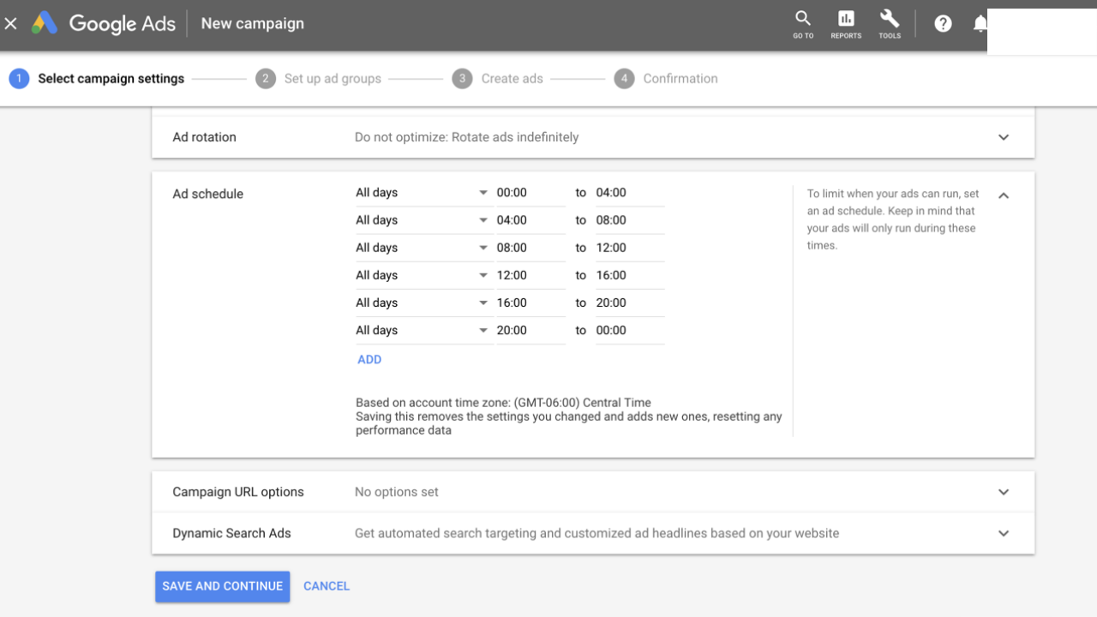Click the SAVE AND CONTINUE button

223,586
